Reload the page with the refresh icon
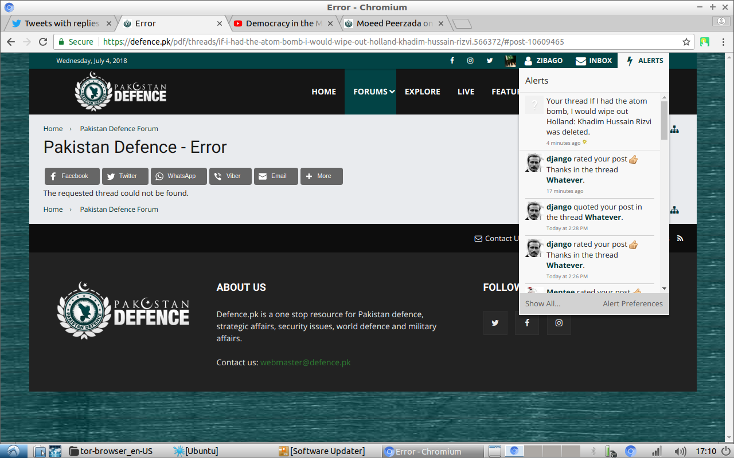 click(43, 42)
